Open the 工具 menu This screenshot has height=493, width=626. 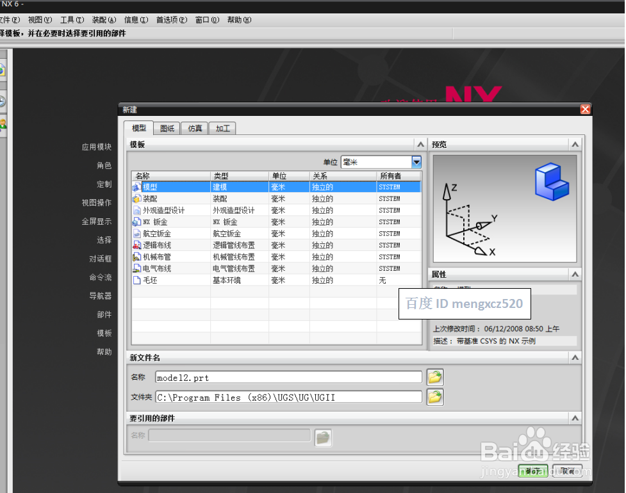[72, 20]
